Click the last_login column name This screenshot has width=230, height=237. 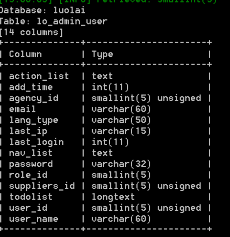pos(36,143)
